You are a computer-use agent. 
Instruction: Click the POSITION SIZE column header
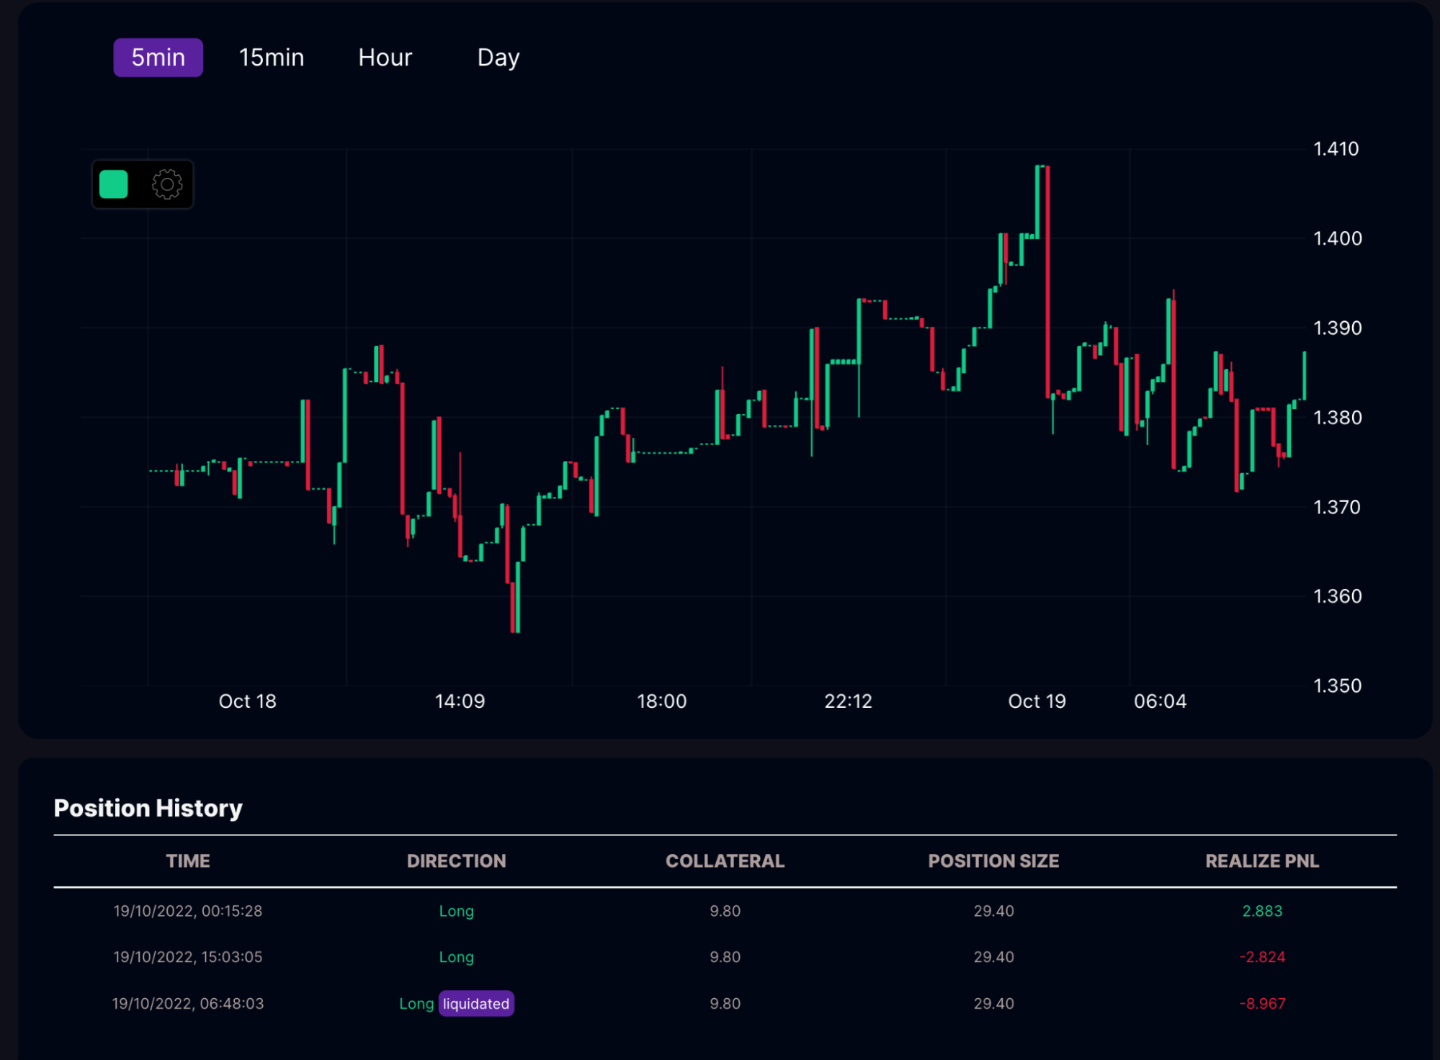tap(993, 861)
